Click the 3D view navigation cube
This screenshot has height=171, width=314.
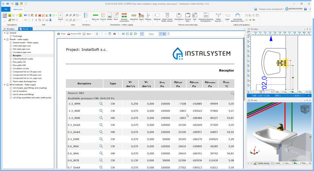pos(305,109)
